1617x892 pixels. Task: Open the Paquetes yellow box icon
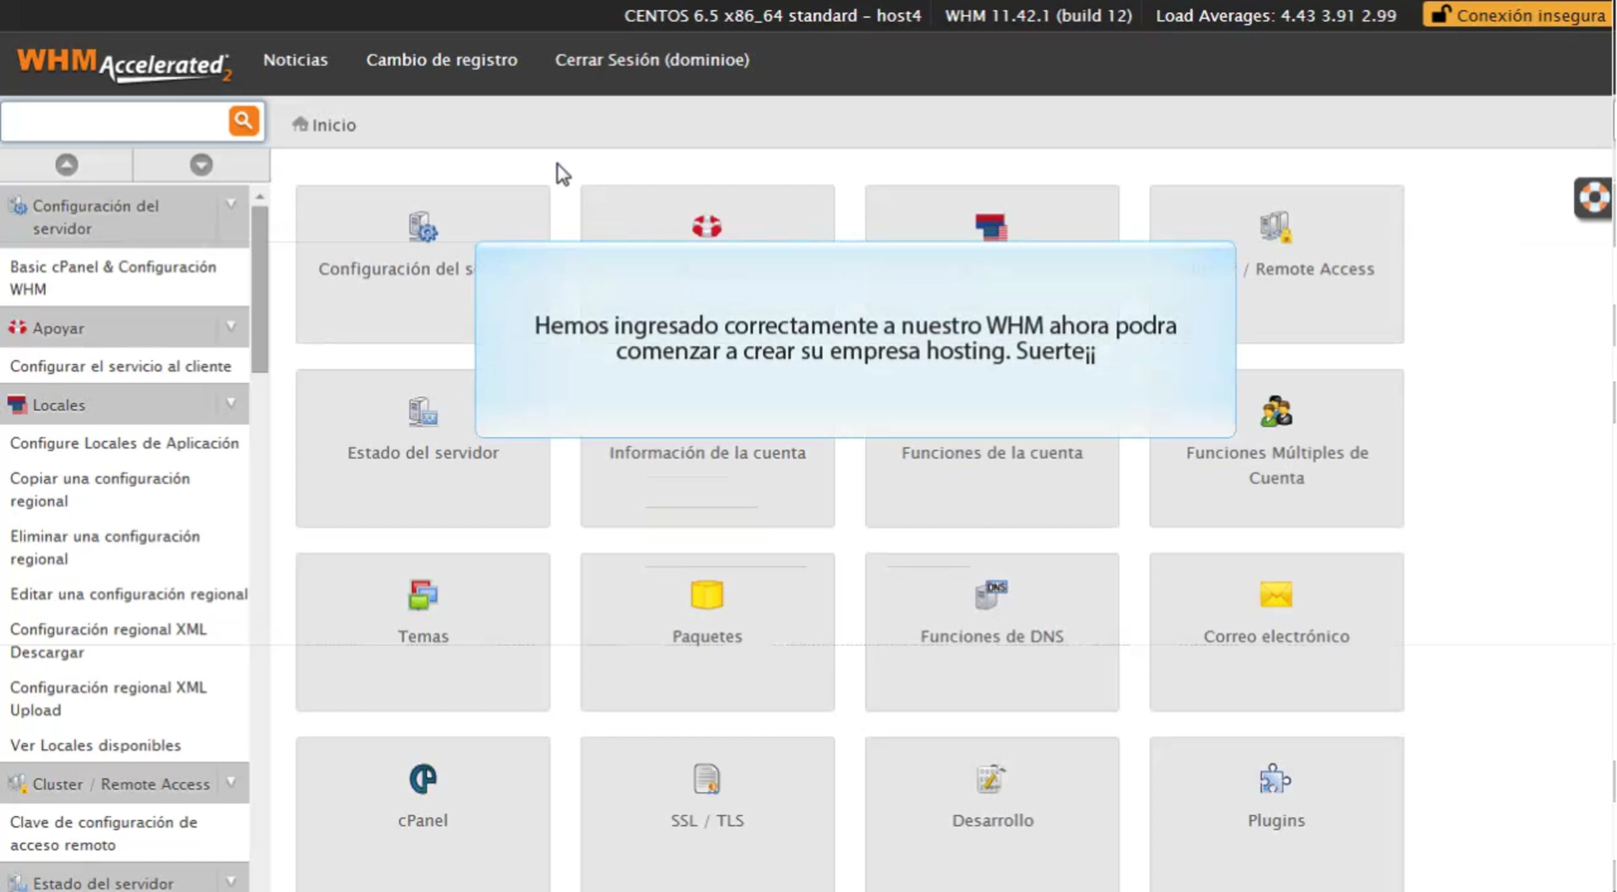click(x=707, y=595)
